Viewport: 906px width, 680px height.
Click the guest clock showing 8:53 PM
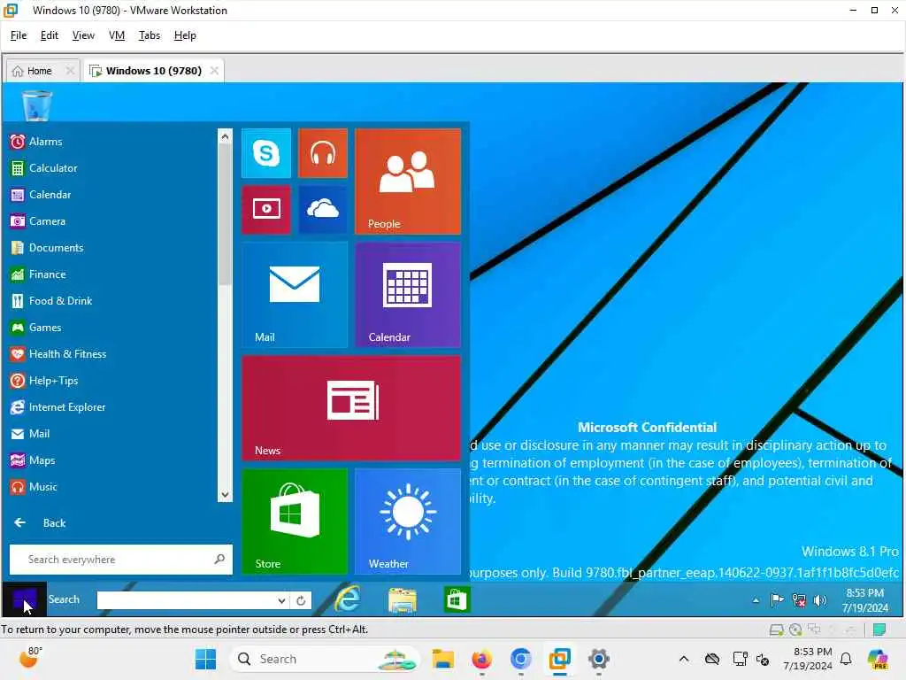click(865, 600)
